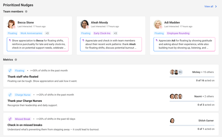Open the View all link
This screenshot has height=137, width=222.
tap(209, 6)
